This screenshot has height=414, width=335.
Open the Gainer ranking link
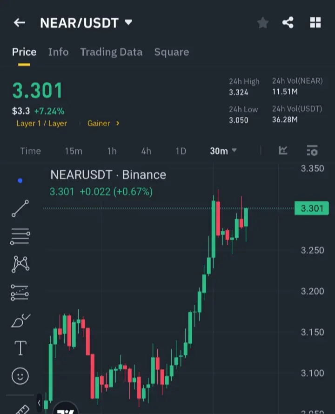(x=99, y=123)
